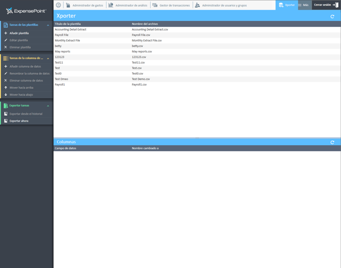Screen dimensions: 341x268
Task: Select the Payroll File template row
Action: pyautogui.click(x=197, y=35)
